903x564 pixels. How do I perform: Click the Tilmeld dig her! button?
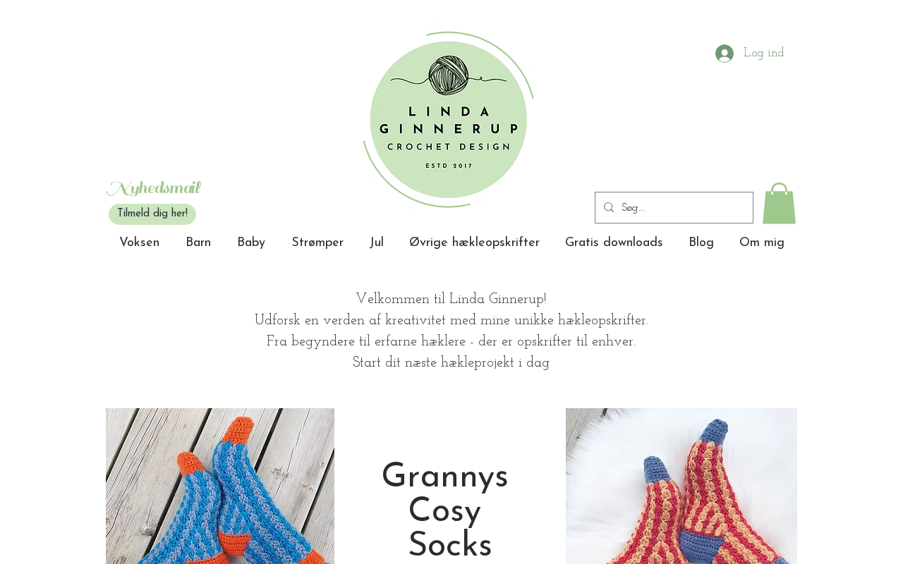(x=152, y=214)
